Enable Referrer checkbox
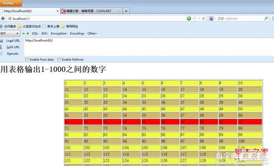The height and width of the screenshot is (166, 274). (59, 59)
